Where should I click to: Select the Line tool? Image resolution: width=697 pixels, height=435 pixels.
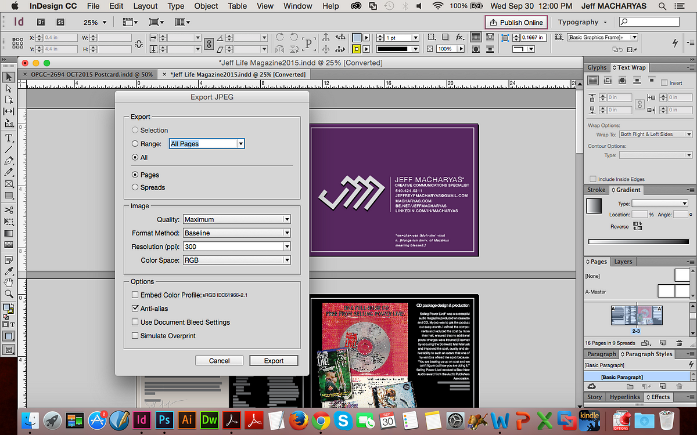9,150
